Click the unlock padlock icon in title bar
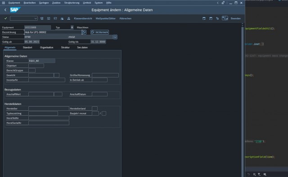288x177 pixels. click(x=223, y=3)
